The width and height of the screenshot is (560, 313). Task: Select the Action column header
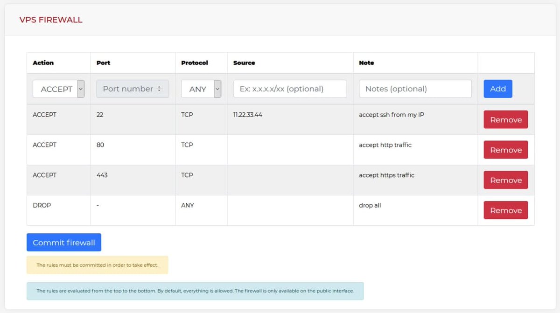point(41,63)
